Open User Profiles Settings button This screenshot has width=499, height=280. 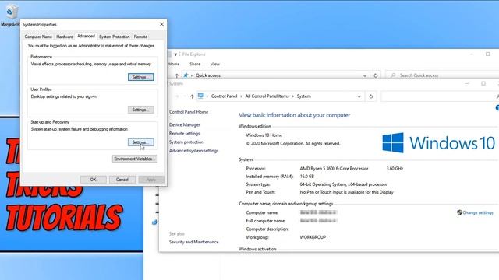pyautogui.click(x=140, y=110)
